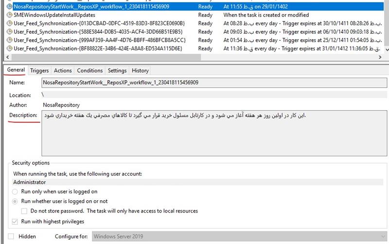Select Run only when user is logged on
The image size is (389, 244).
15,192
